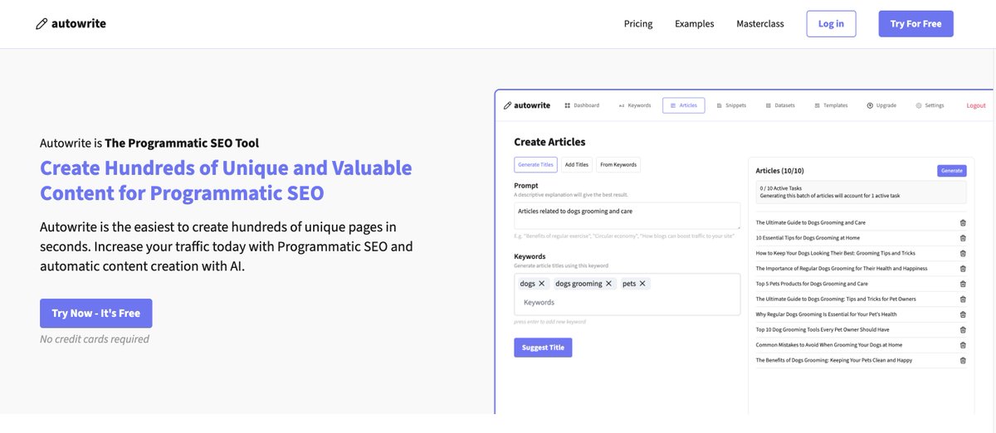Switch to Add Titles tab
This screenshot has width=996, height=433.
tap(577, 164)
